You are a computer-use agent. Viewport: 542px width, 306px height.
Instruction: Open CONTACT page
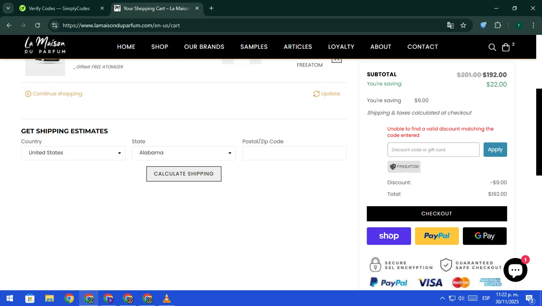pos(422,47)
